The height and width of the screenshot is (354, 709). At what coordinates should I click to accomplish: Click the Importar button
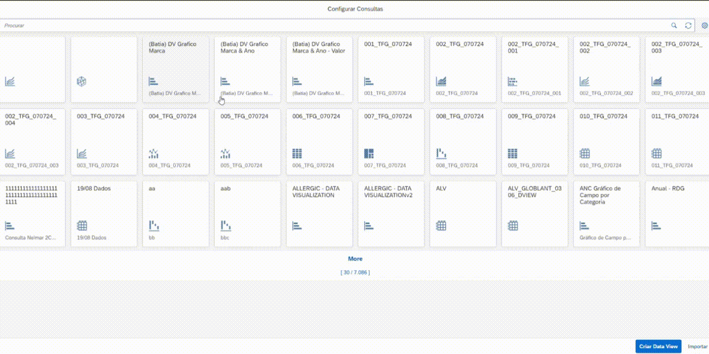tap(697, 347)
